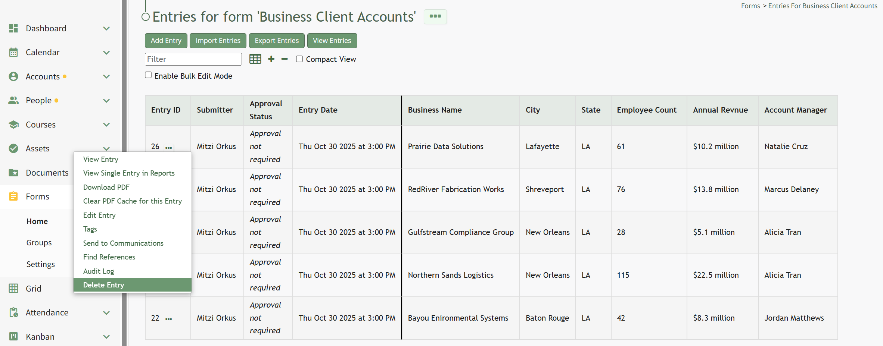Select the Jordan Matthews account manager cell
The image size is (883, 346).
798,318
